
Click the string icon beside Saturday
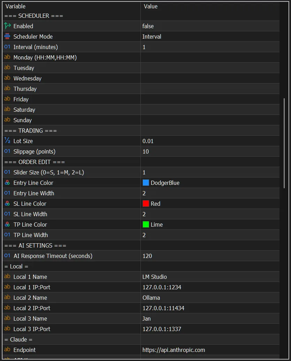(x=7, y=109)
